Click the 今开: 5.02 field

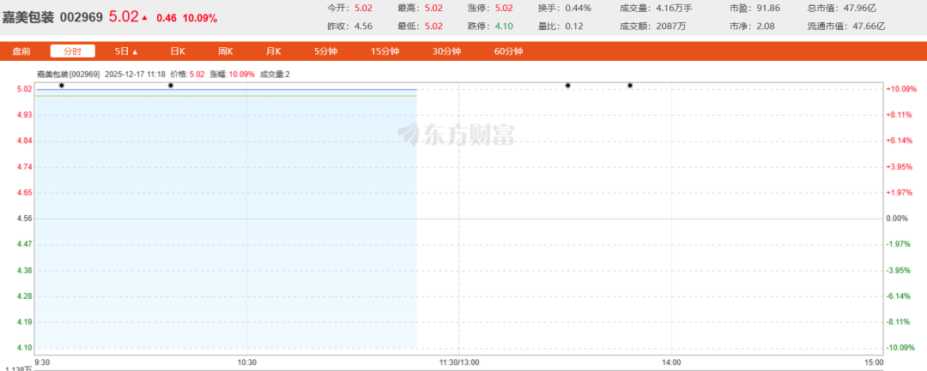(349, 9)
